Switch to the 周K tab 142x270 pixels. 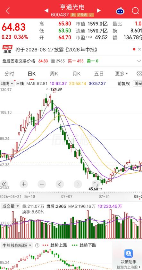[x=54, y=74]
